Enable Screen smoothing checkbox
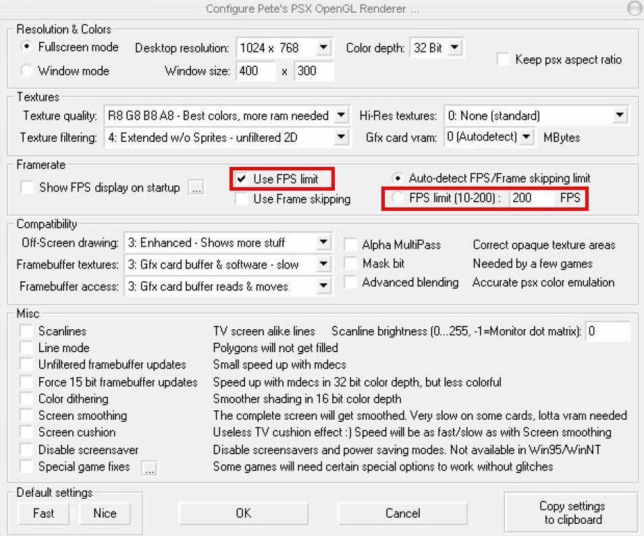The width and height of the screenshot is (644, 536). [27, 416]
